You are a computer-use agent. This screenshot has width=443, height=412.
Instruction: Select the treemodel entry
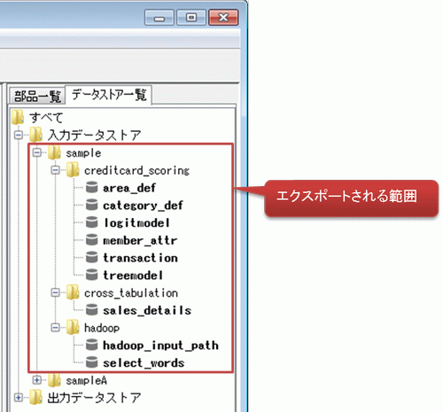(133, 276)
